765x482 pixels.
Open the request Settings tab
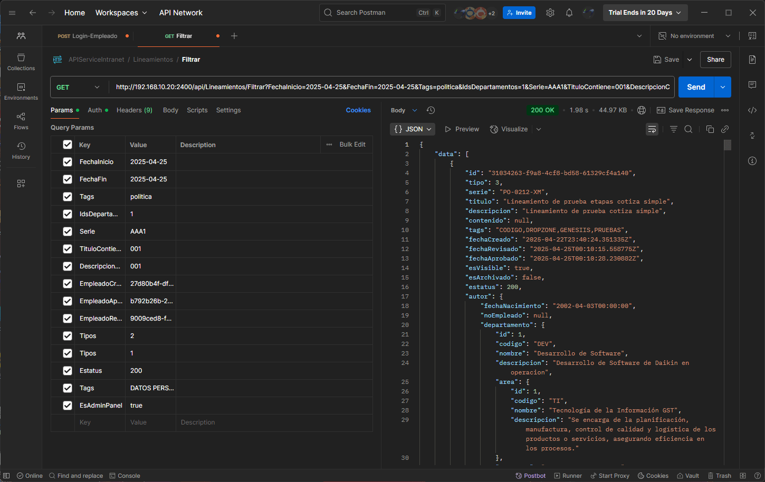228,110
